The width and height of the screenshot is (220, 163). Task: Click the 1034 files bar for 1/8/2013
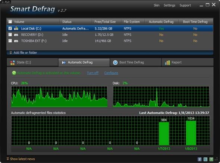(x=191, y=133)
